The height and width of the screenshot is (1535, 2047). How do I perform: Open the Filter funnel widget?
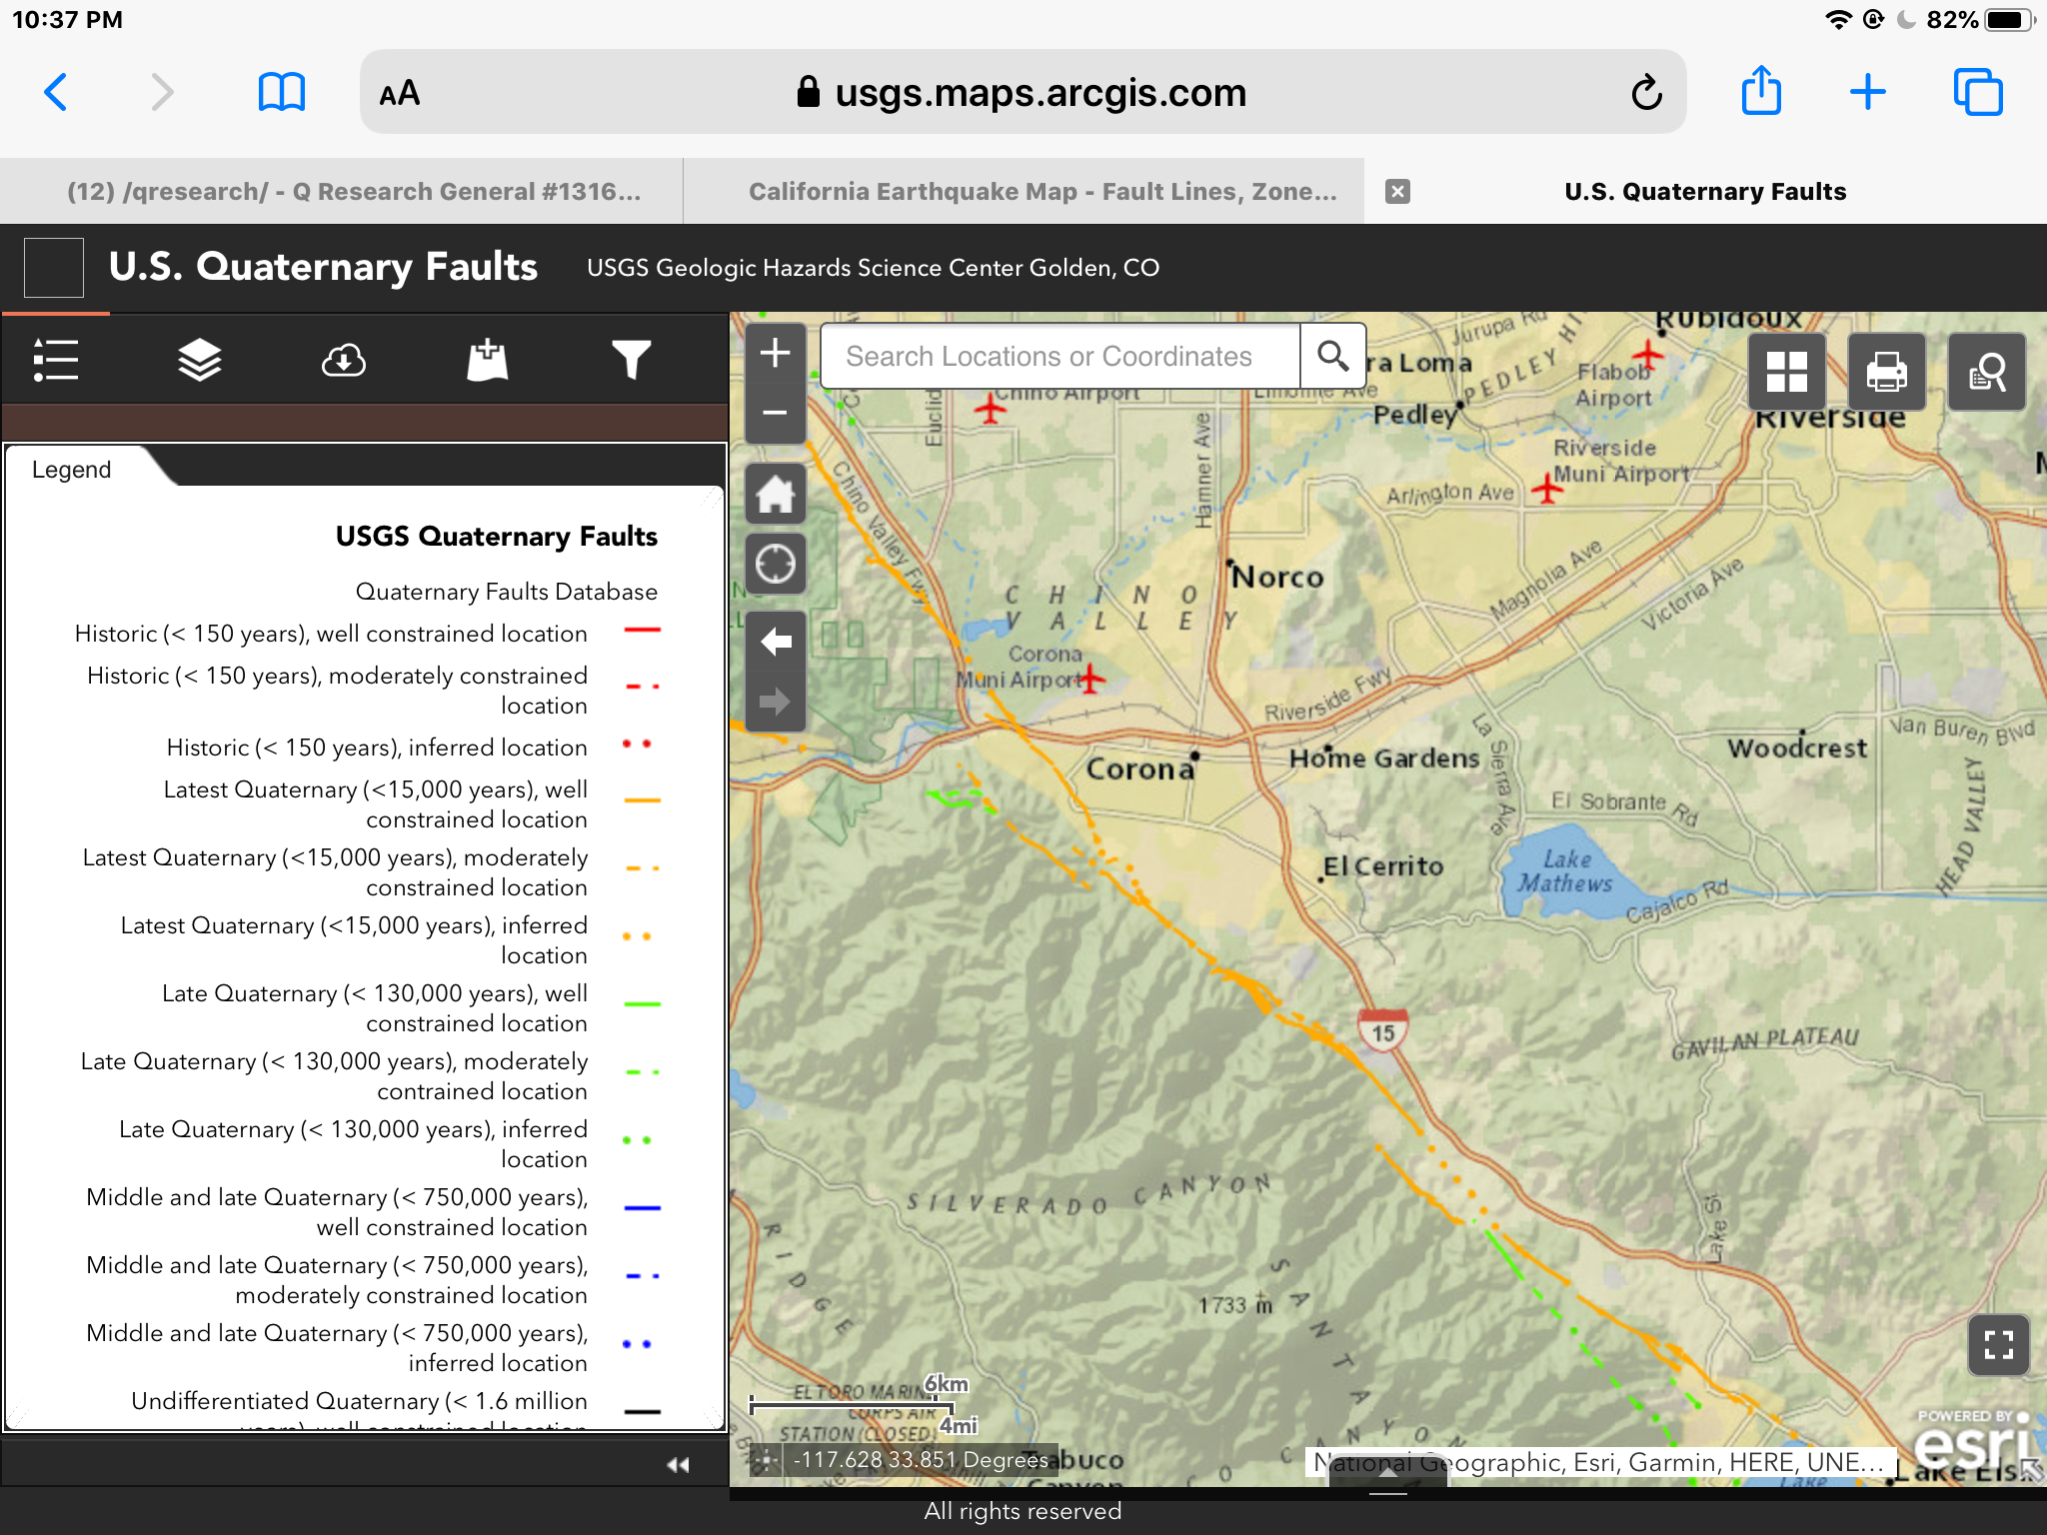[x=632, y=360]
